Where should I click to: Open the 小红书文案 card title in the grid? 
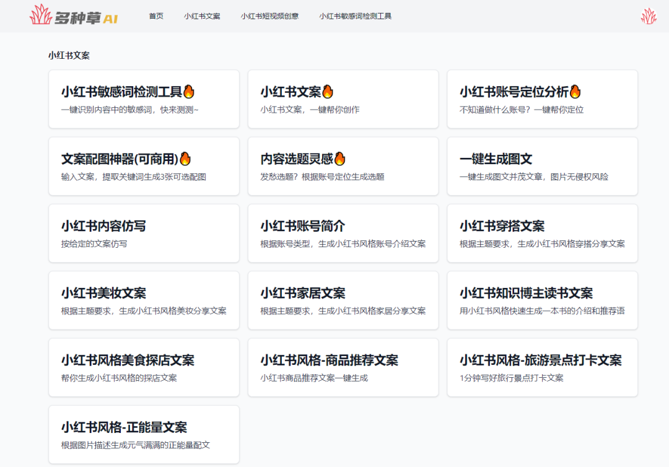(x=291, y=92)
